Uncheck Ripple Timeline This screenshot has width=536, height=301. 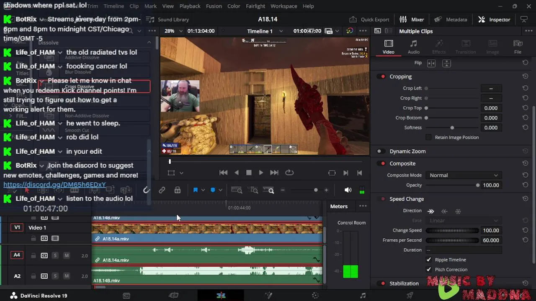pyautogui.click(x=428, y=260)
